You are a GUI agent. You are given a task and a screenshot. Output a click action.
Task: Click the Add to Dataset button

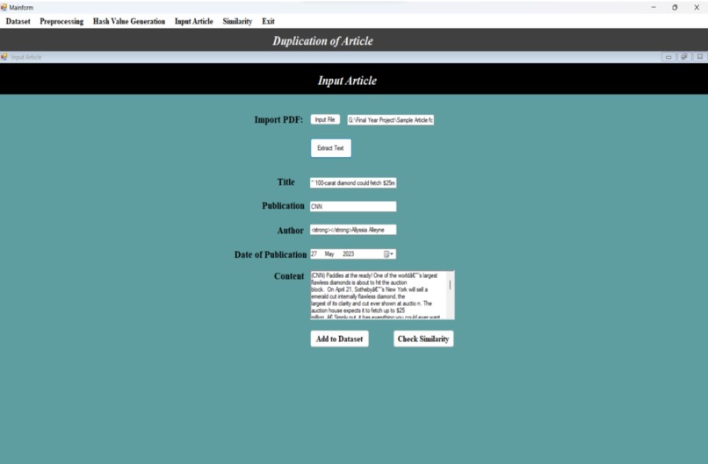pyautogui.click(x=340, y=339)
